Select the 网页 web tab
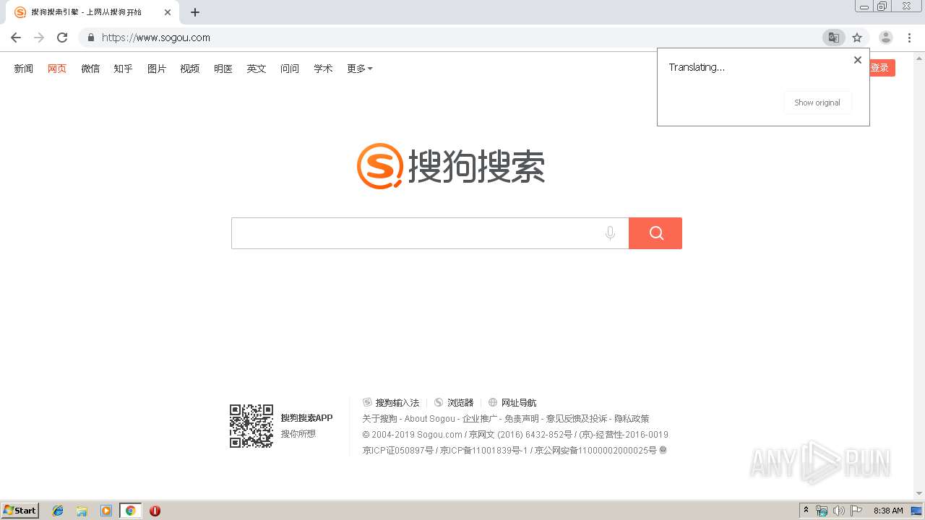The width and height of the screenshot is (925, 520). 57,69
